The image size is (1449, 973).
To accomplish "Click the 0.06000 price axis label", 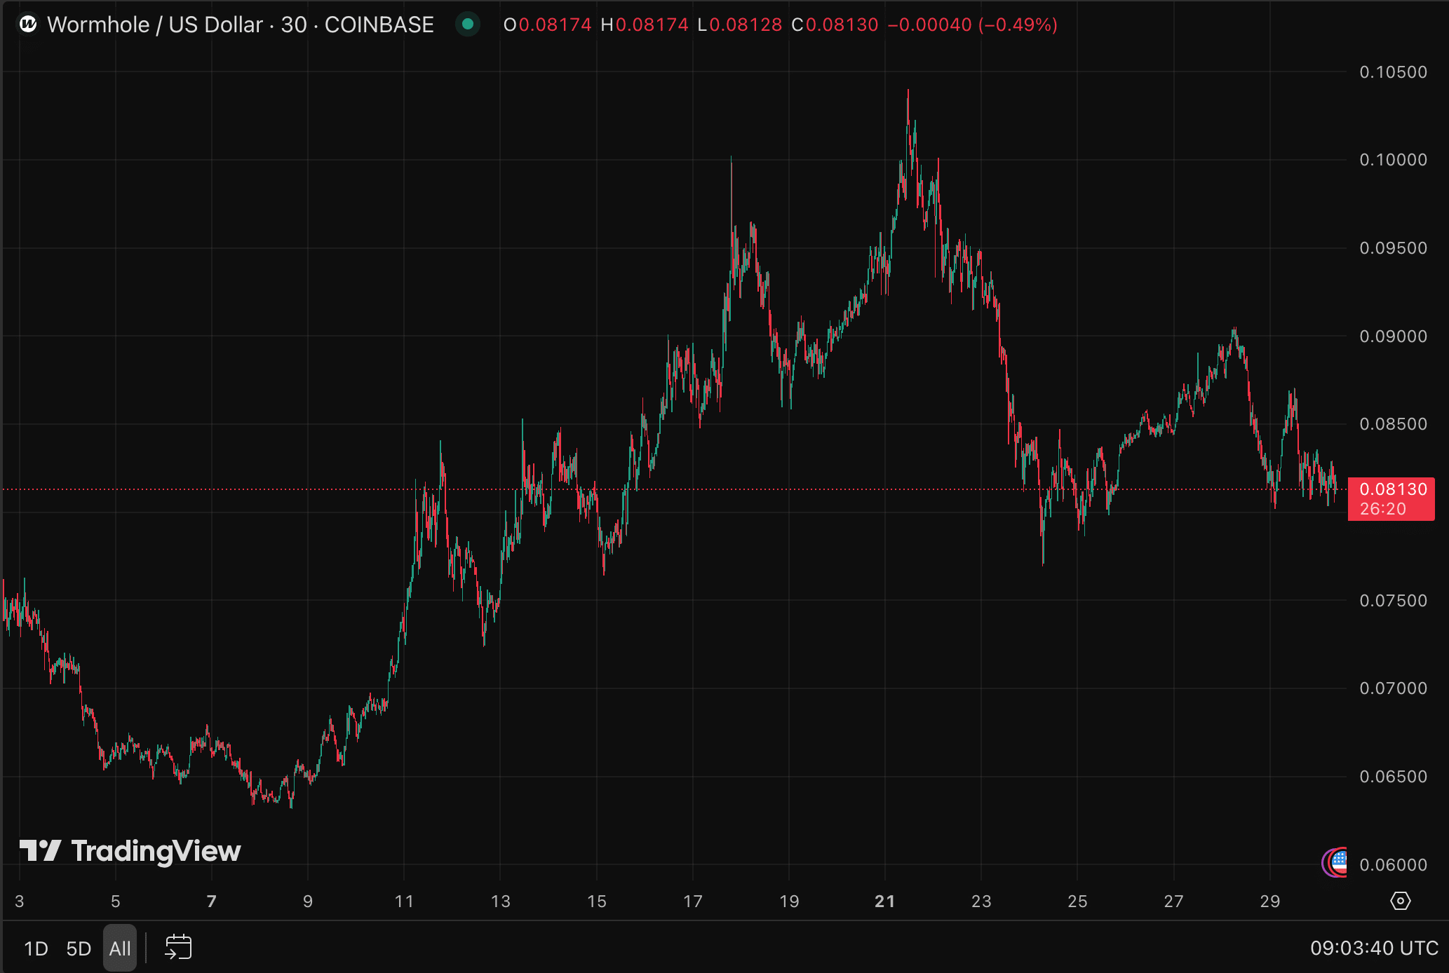I will 1393,865.
